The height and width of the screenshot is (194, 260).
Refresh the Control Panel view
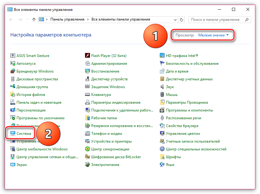tap(182, 19)
